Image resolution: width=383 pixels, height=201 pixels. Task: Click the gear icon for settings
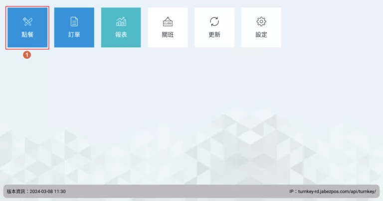pyautogui.click(x=261, y=21)
